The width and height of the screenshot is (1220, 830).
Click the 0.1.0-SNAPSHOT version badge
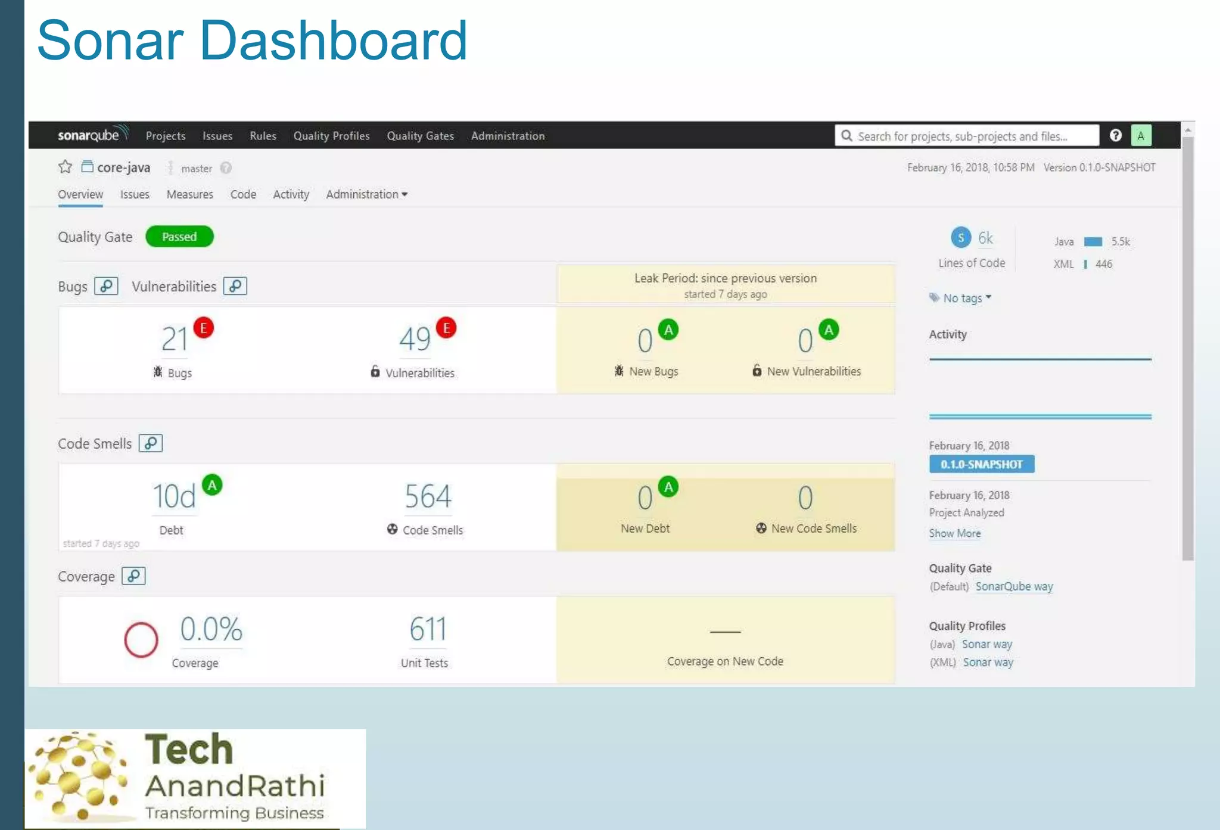(981, 464)
